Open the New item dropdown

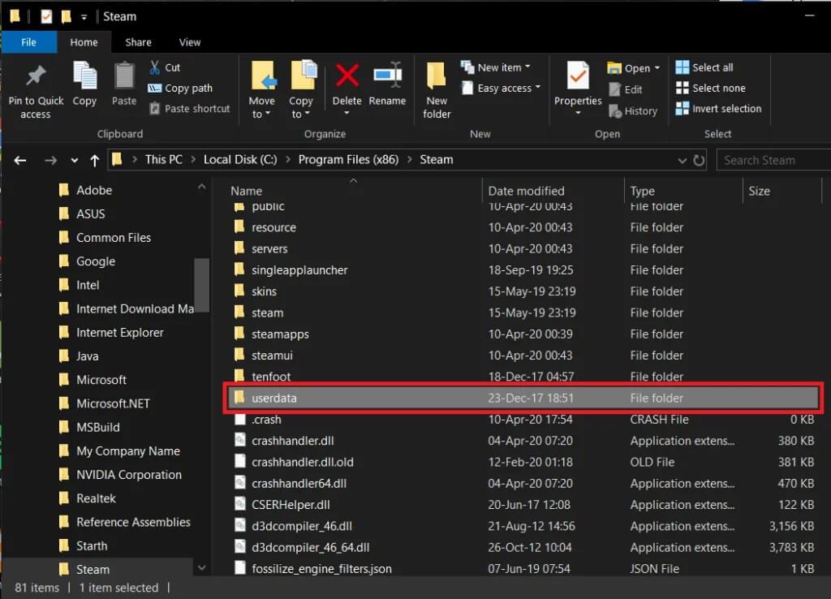click(x=496, y=67)
